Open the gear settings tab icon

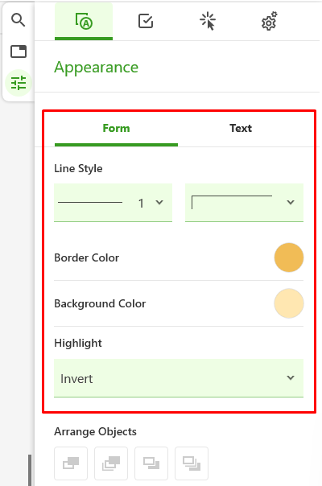(270, 22)
